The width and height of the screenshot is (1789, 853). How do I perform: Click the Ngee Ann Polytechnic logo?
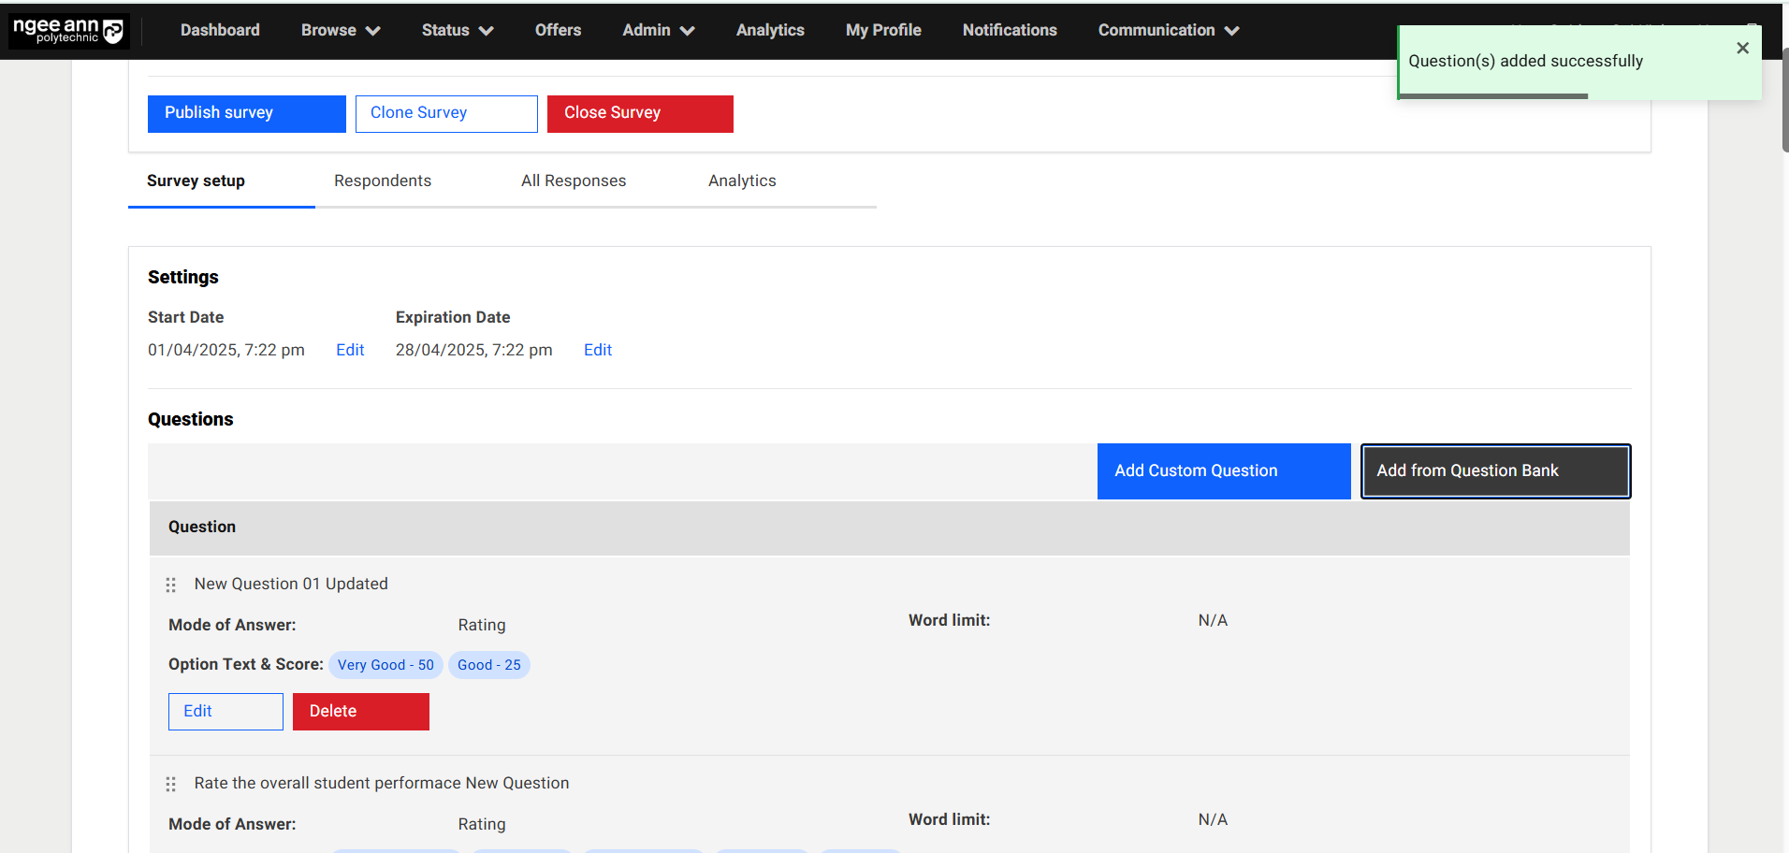pyautogui.click(x=68, y=31)
